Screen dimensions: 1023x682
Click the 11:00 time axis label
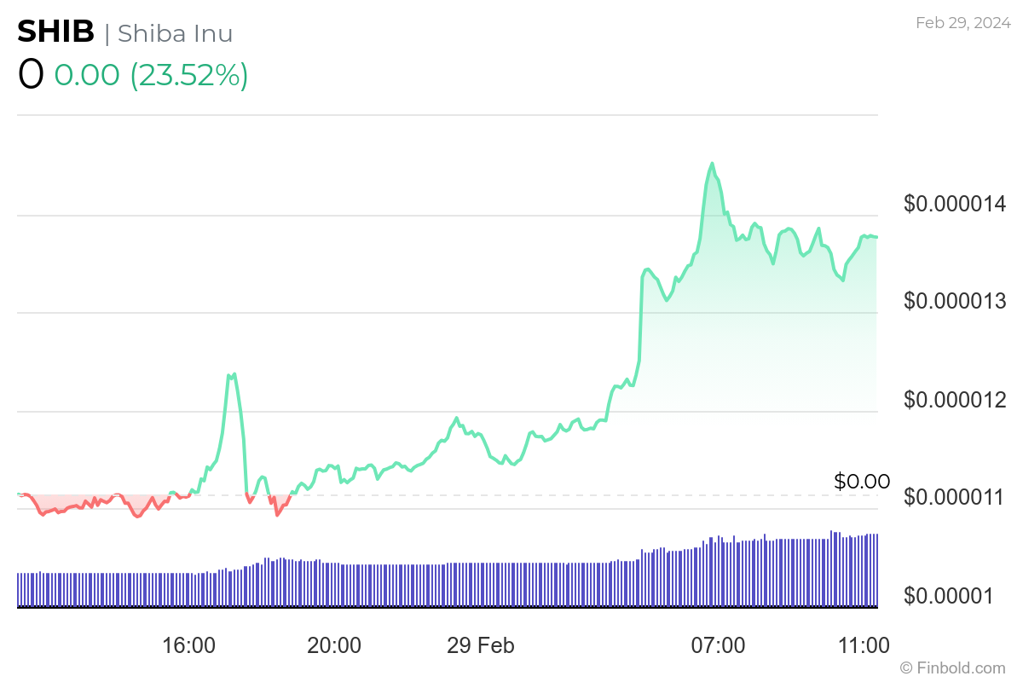863,645
